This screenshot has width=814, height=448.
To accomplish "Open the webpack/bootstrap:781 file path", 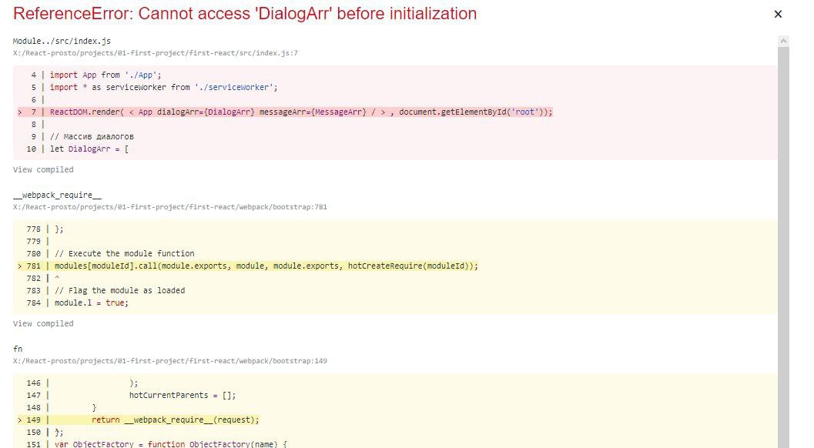I will 169,207.
